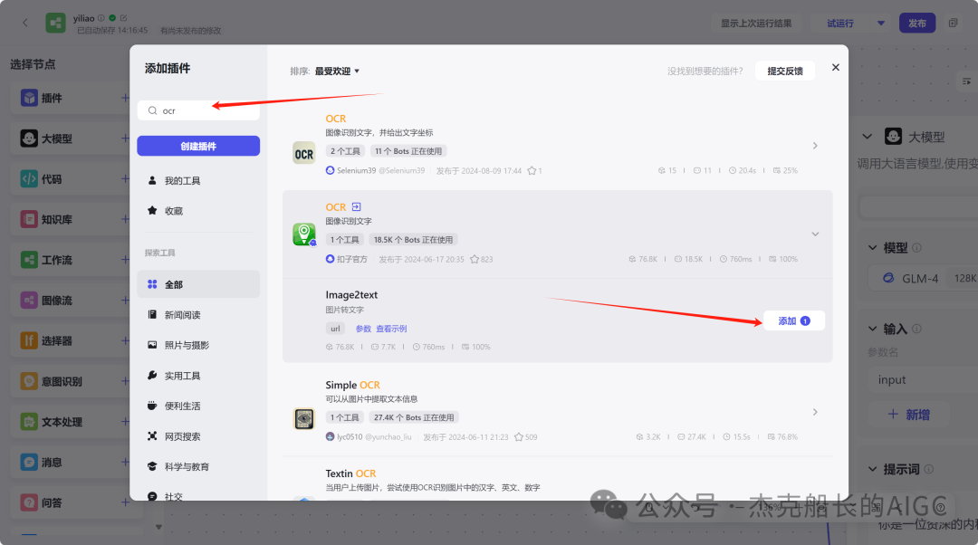Click the 选择器 node icon
This screenshot has height=545, width=978.
tap(29, 341)
